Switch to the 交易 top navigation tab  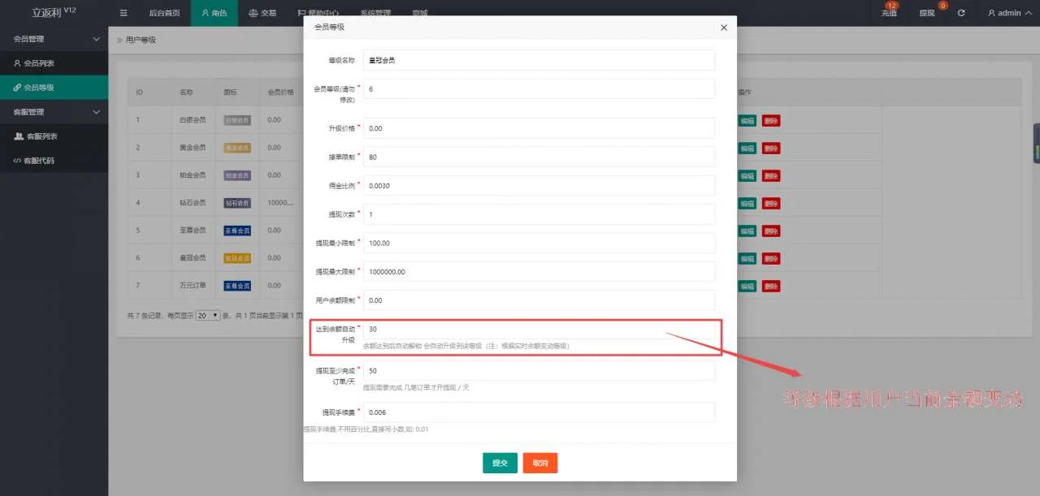pyautogui.click(x=262, y=13)
